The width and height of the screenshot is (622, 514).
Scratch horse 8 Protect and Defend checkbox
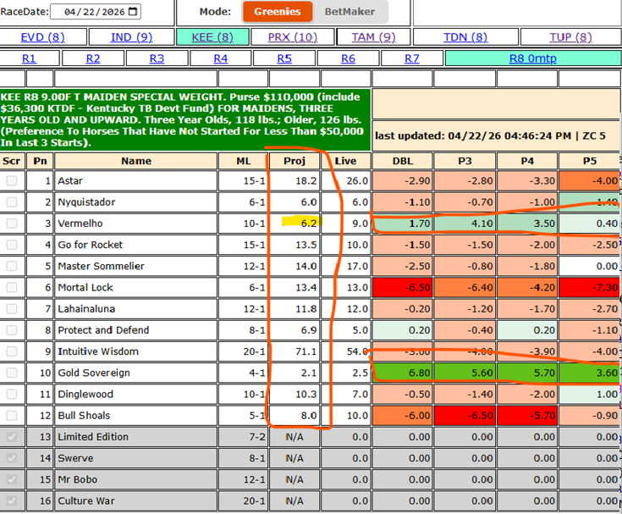pyautogui.click(x=12, y=330)
